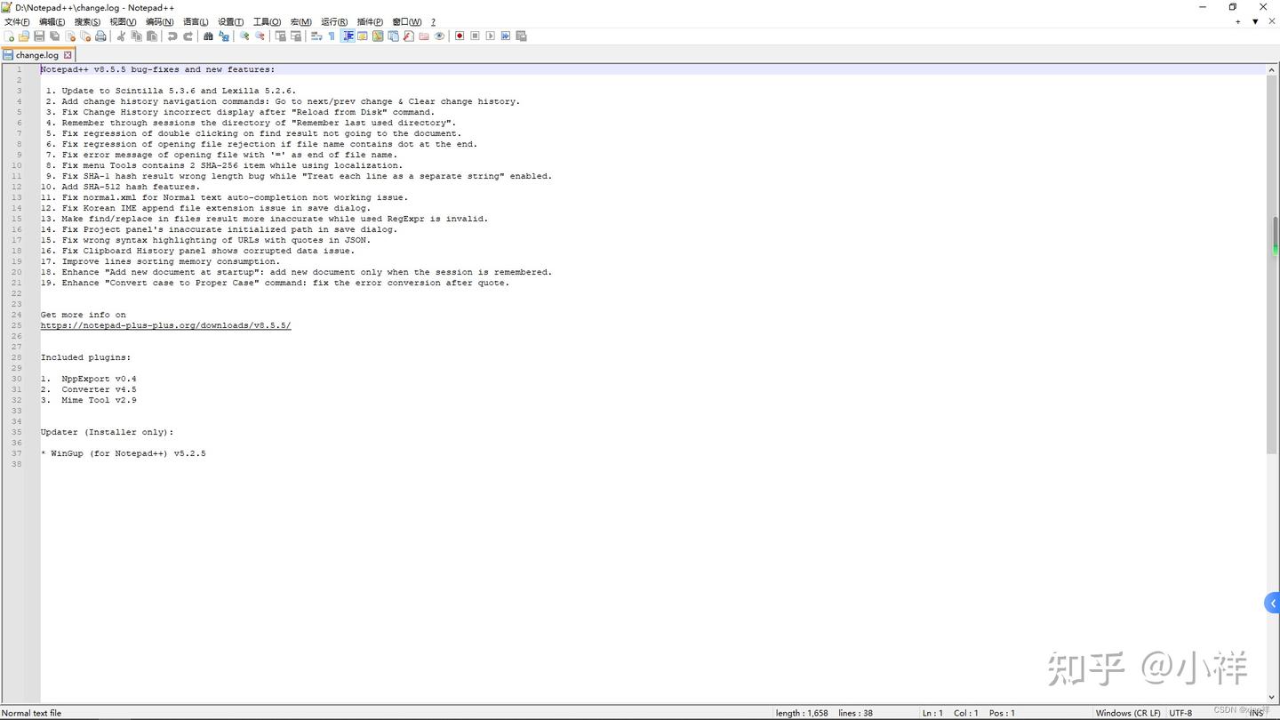Toggle synchronize vertical scrolling
Viewport: 1280px width, 720px height.
pyautogui.click(x=280, y=36)
